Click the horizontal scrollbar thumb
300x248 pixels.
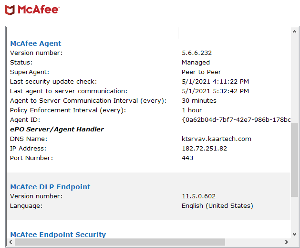(120, 242)
